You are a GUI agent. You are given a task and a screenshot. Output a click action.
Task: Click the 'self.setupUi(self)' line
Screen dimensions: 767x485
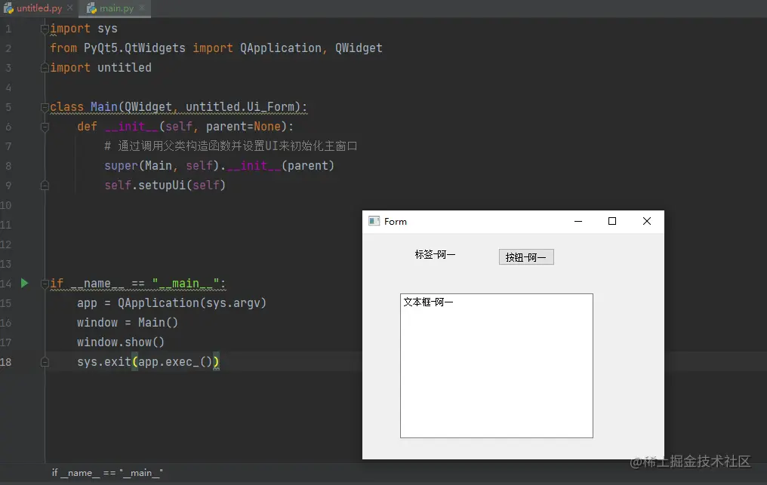pos(165,186)
